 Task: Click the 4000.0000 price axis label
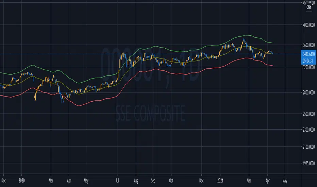coord(309,25)
